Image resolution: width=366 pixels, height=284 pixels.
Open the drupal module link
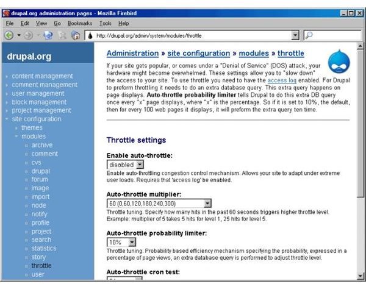pos(41,171)
